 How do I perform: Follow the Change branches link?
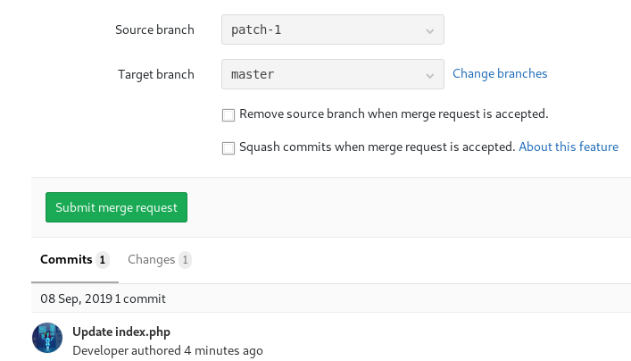click(500, 74)
